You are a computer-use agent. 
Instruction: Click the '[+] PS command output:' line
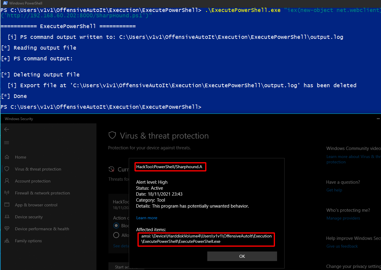point(37,59)
